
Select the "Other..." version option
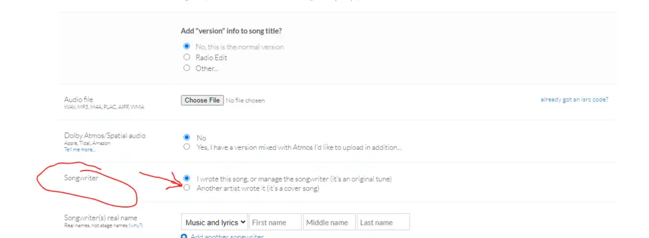[187, 68]
